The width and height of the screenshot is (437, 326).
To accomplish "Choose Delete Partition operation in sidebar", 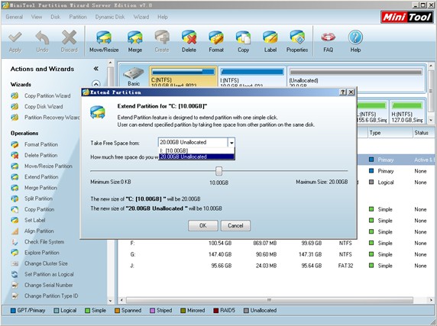I will [x=34, y=155].
